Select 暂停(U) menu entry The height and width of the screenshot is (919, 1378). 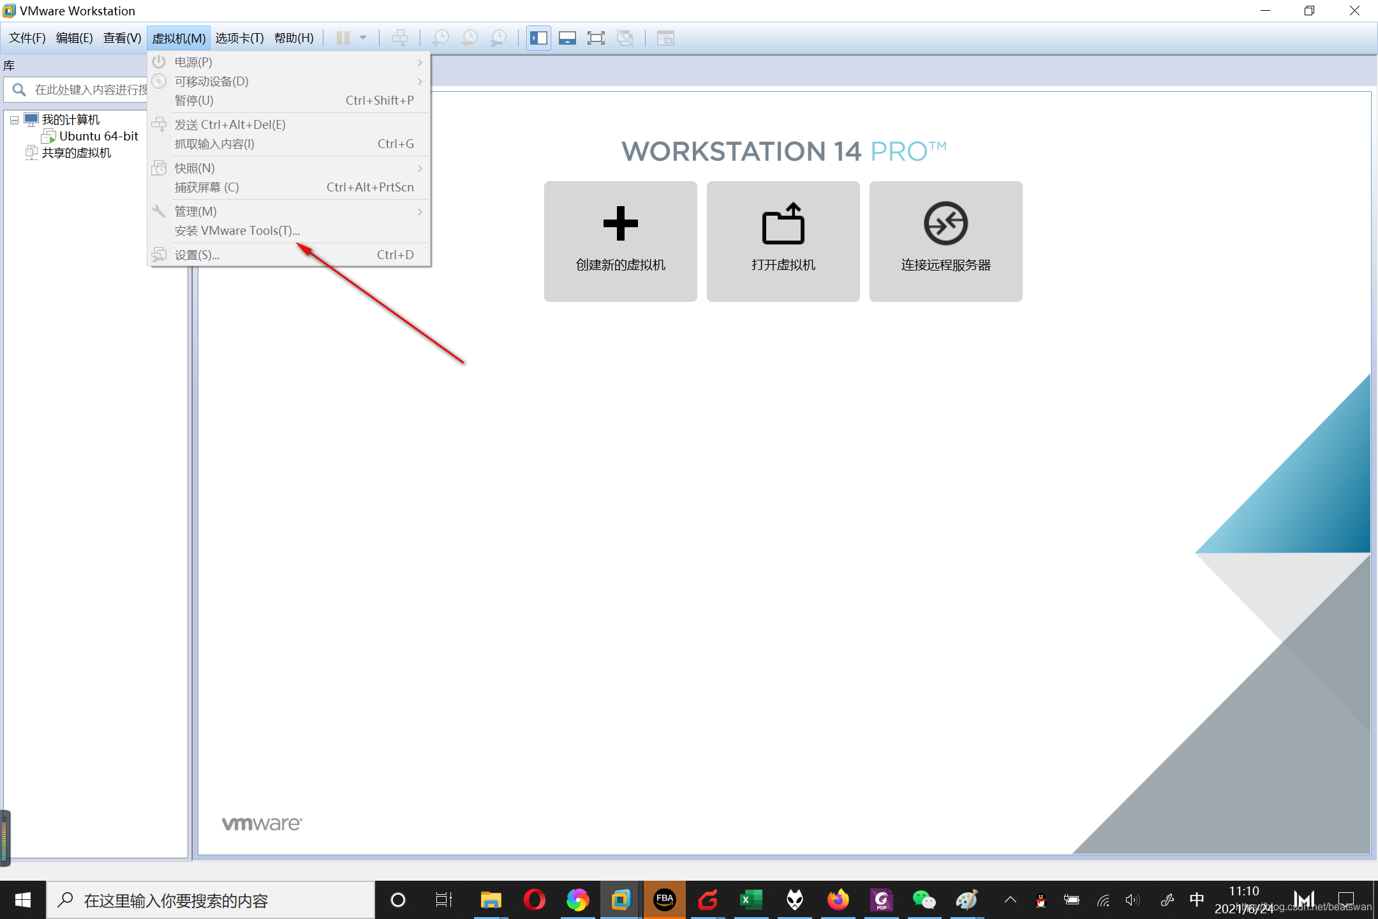pyautogui.click(x=289, y=100)
